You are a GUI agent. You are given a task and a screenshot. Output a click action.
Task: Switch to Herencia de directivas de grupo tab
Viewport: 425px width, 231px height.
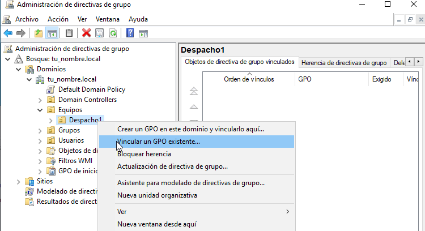pos(344,63)
